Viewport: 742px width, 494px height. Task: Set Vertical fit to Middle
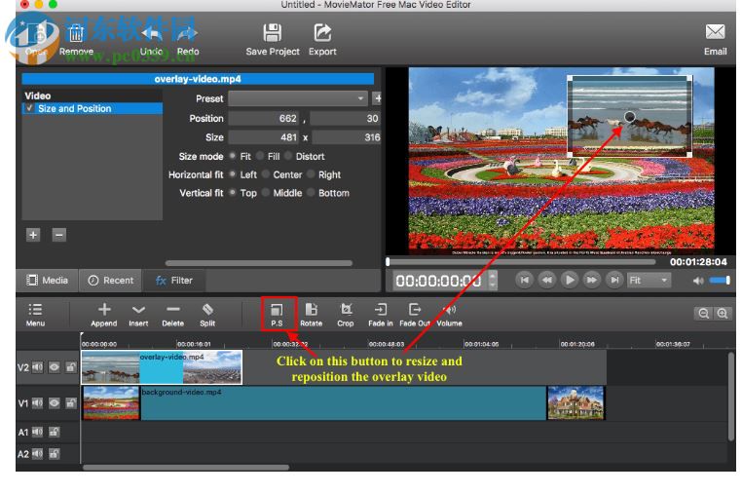[x=266, y=192]
